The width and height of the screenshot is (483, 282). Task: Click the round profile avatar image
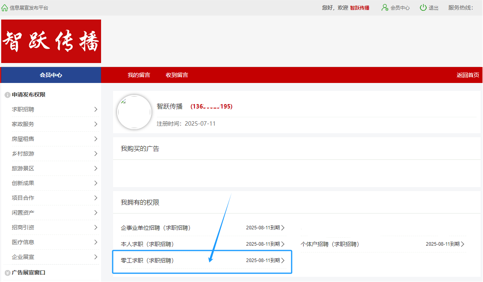(134, 112)
